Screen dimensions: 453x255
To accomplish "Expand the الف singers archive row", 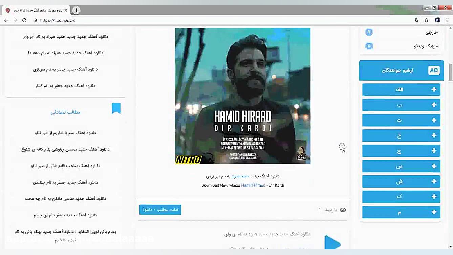I will (x=401, y=90).
